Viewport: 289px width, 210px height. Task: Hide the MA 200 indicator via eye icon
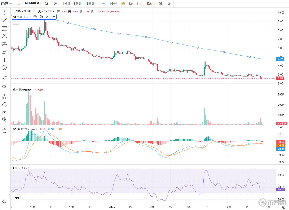pos(35,17)
